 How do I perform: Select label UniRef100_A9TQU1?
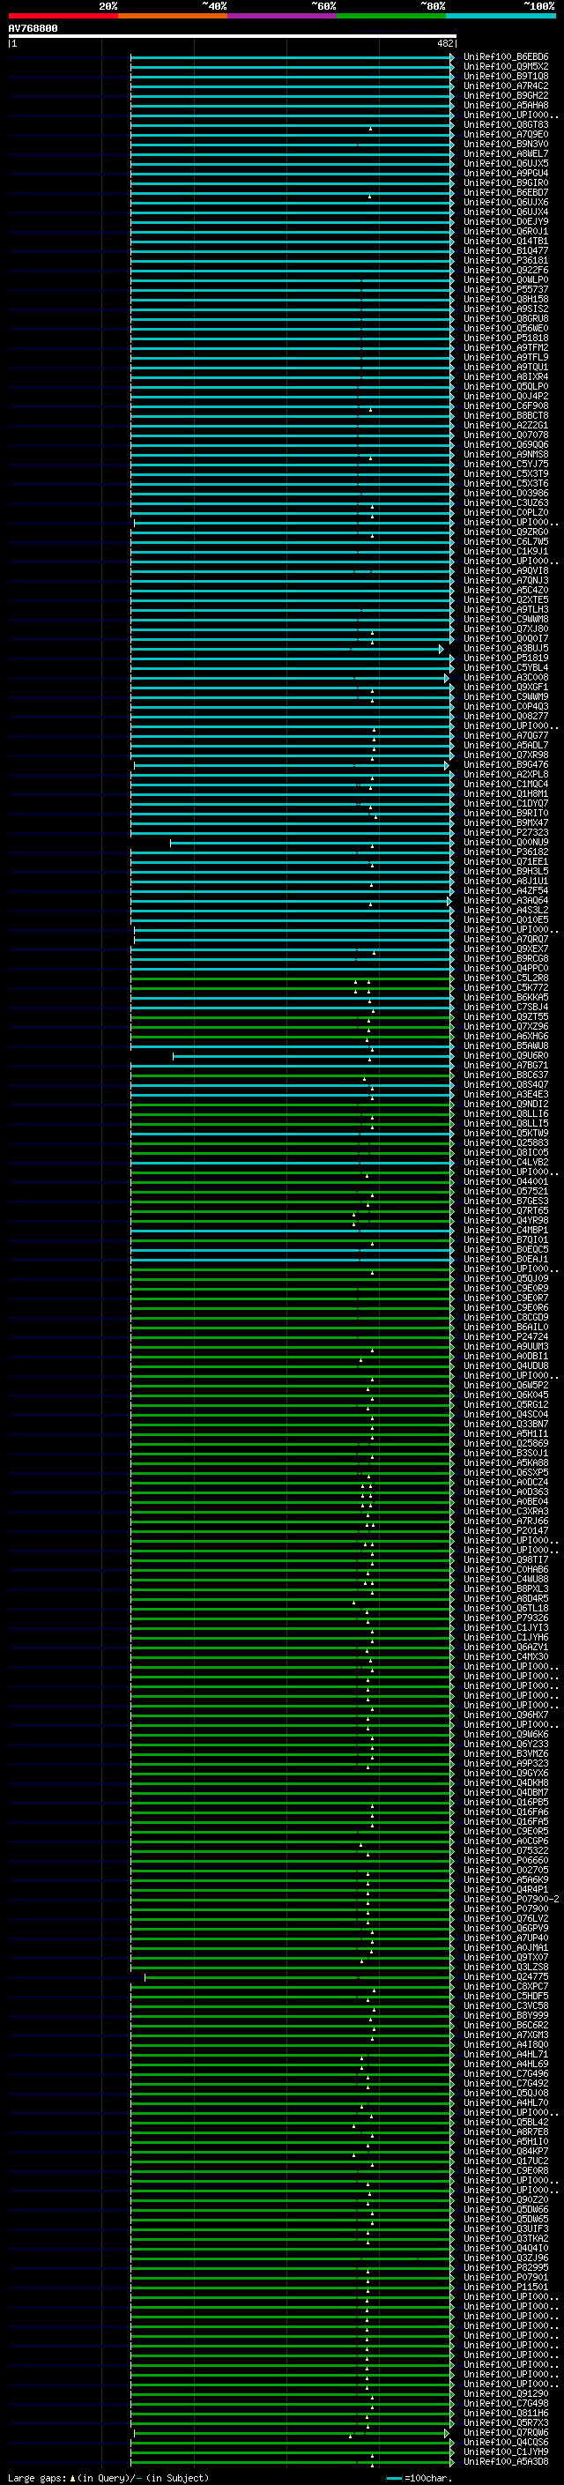tap(505, 367)
